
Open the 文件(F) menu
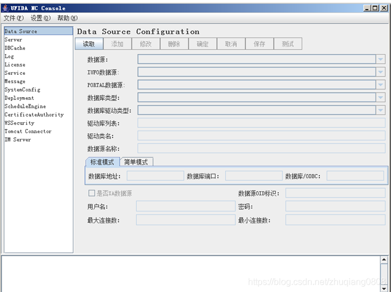[x=13, y=18]
